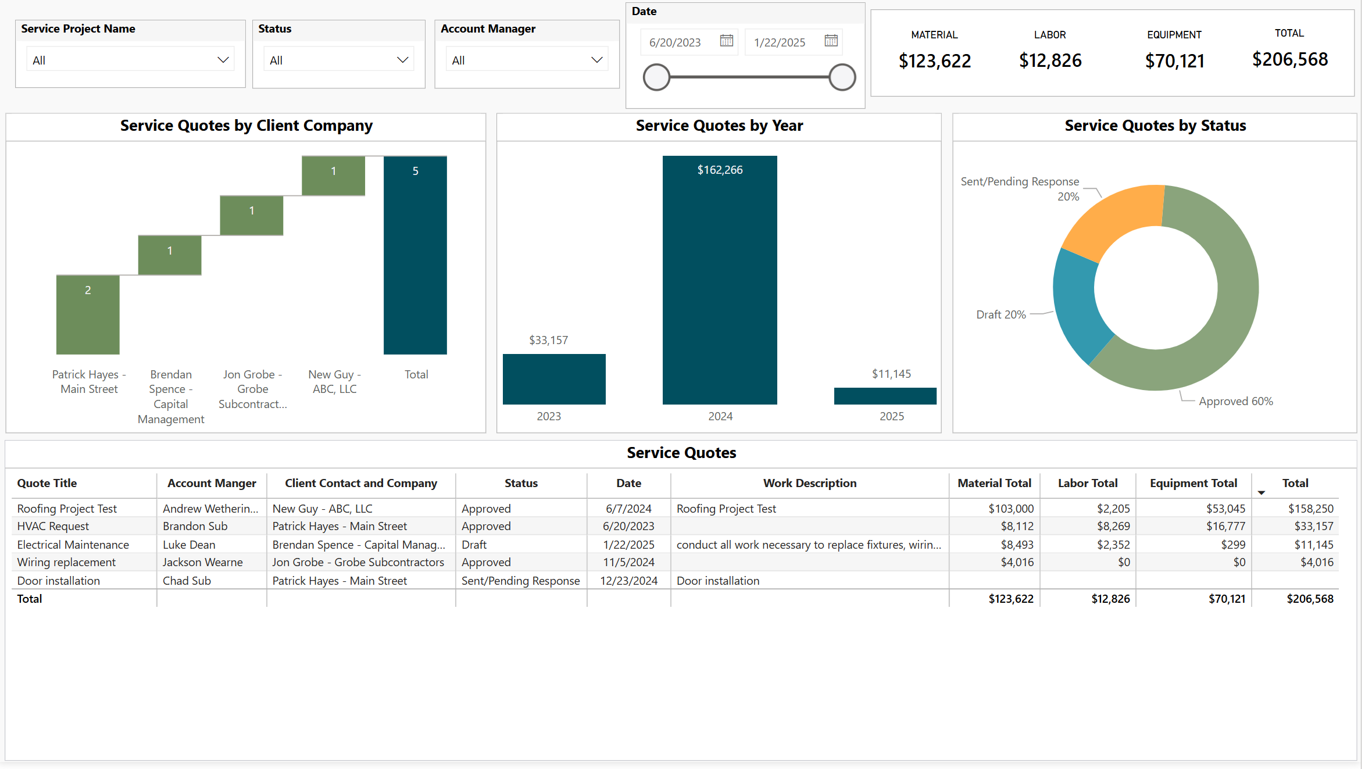Click the right handle of the date slider
The width and height of the screenshot is (1365, 769).
pyautogui.click(x=842, y=77)
